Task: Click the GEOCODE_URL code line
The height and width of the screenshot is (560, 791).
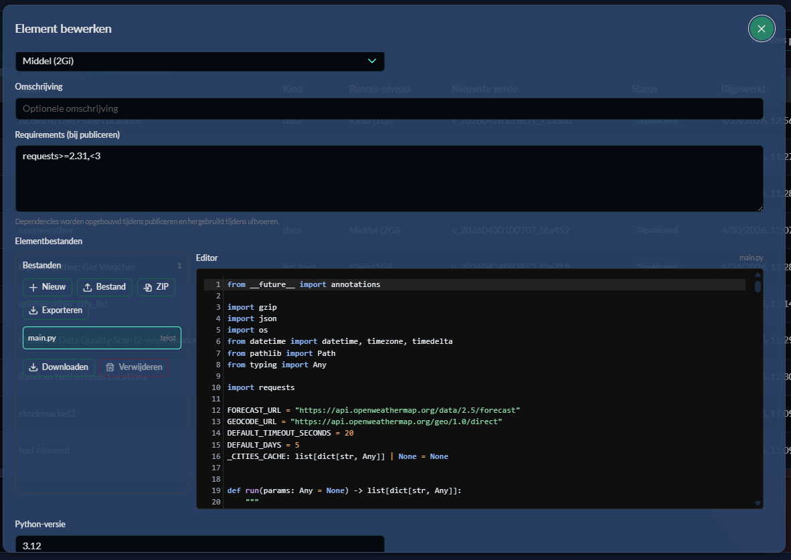Action: [x=364, y=422]
